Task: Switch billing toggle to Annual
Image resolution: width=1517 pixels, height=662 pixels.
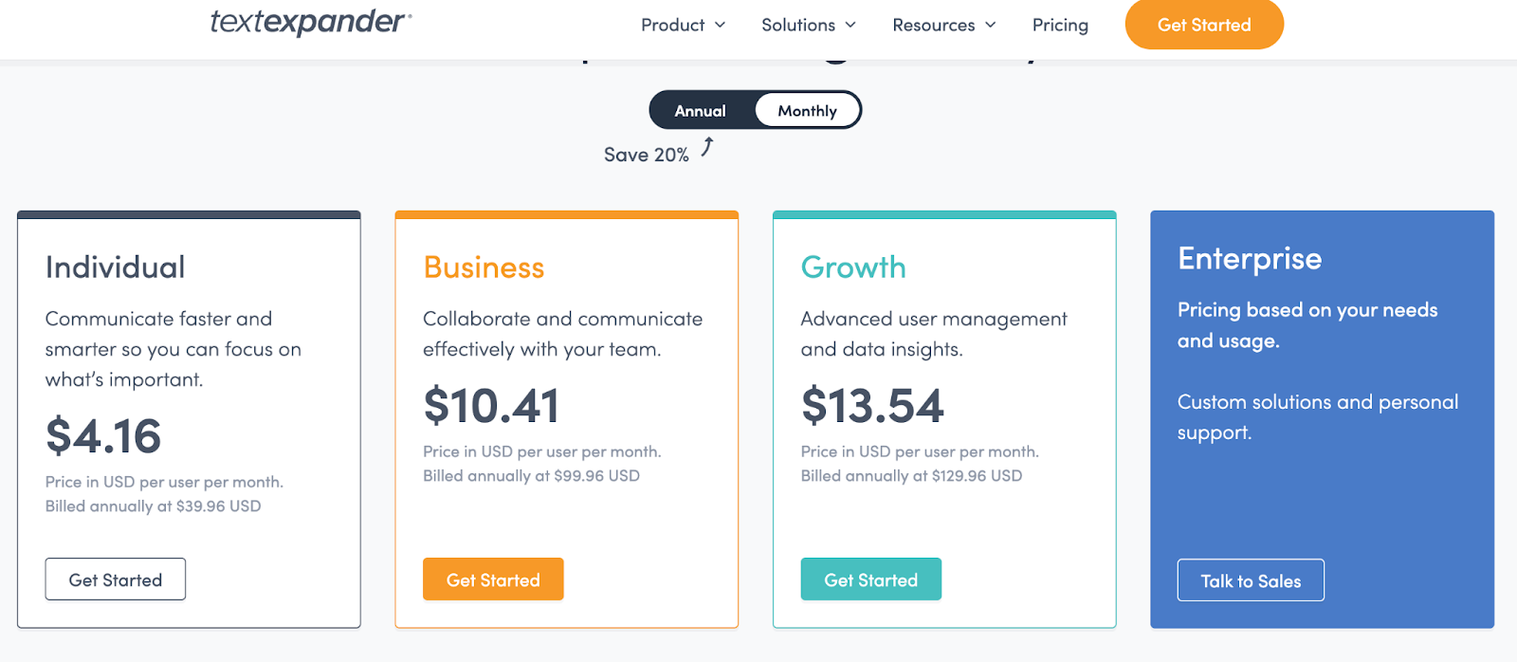Action: click(x=701, y=111)
